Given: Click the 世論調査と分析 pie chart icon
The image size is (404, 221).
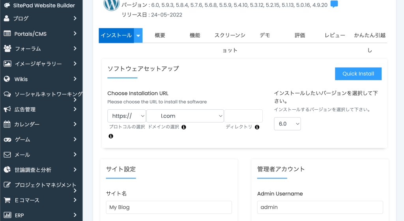Looking at the screenshot, I should click(x=7, y=169).
